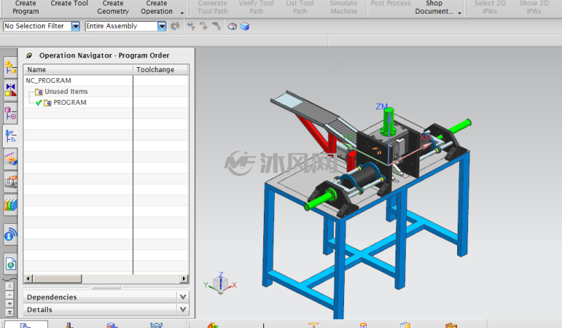Click Show 2D IPWs
Viewport: 562px width, 328px height.
tap(534, 7)
